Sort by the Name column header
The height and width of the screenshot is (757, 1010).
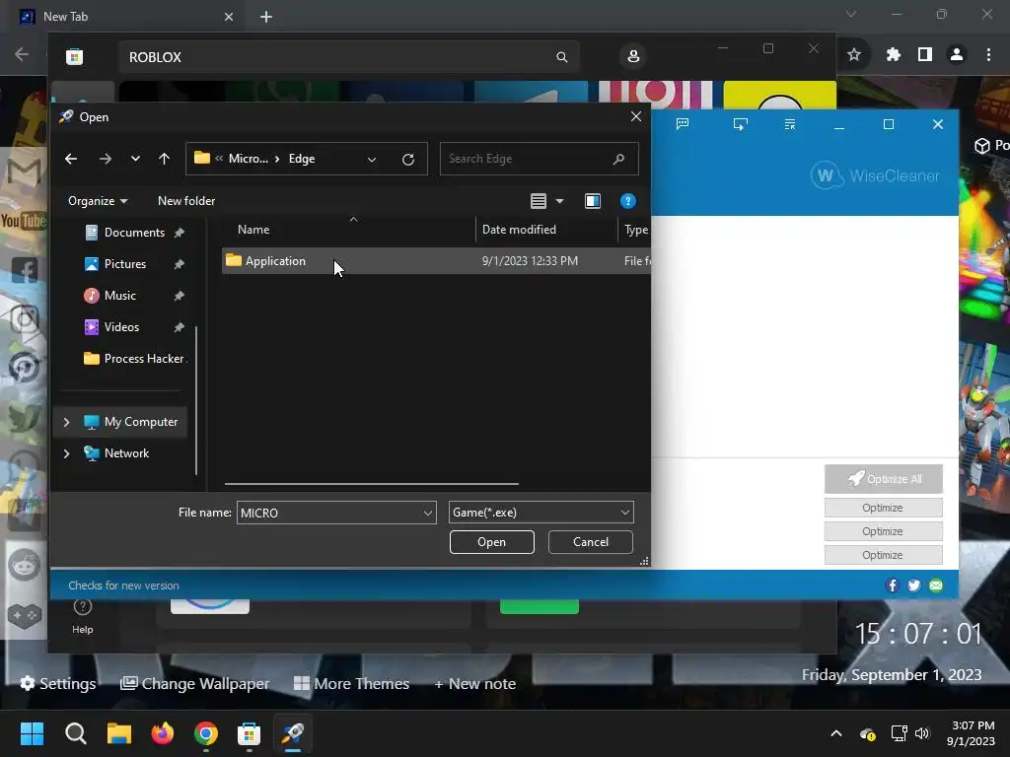(x=253, y=230)
